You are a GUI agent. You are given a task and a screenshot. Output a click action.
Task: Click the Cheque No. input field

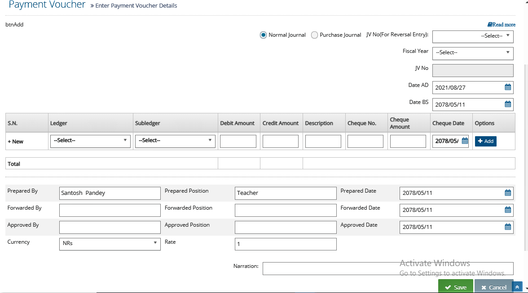point(365,141)
